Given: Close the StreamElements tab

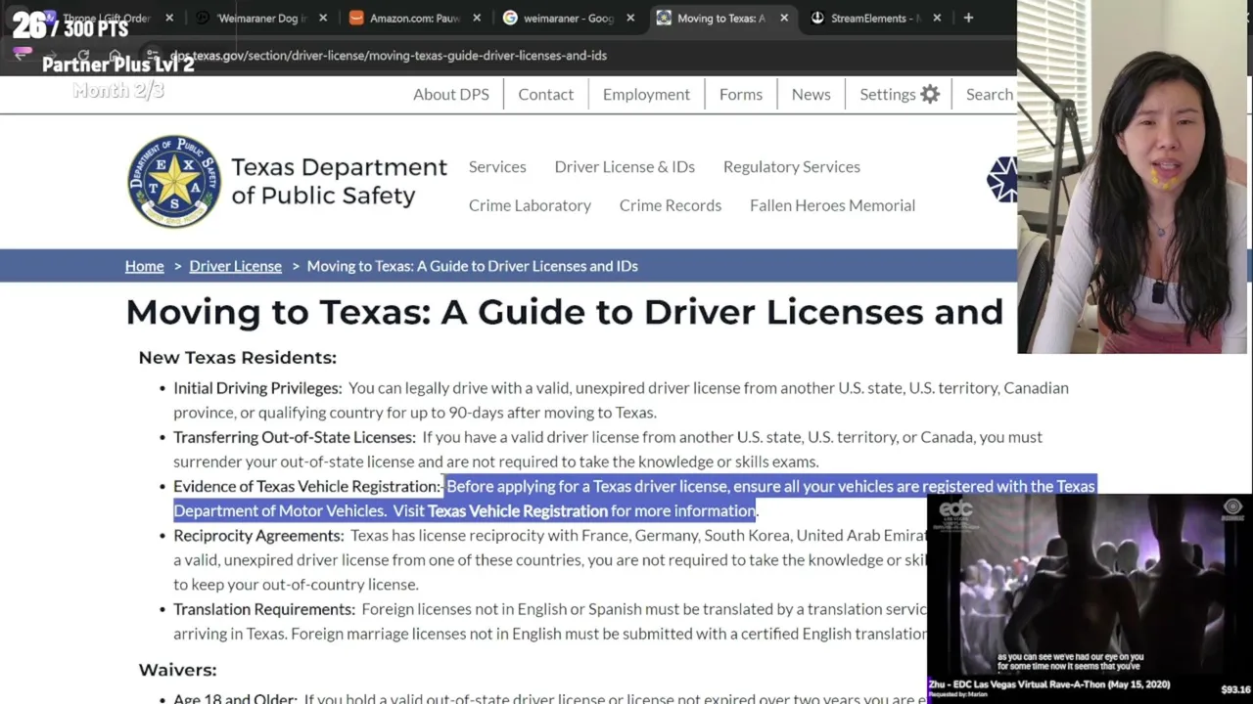Looking at the screenshot, I should pos(937,18).
